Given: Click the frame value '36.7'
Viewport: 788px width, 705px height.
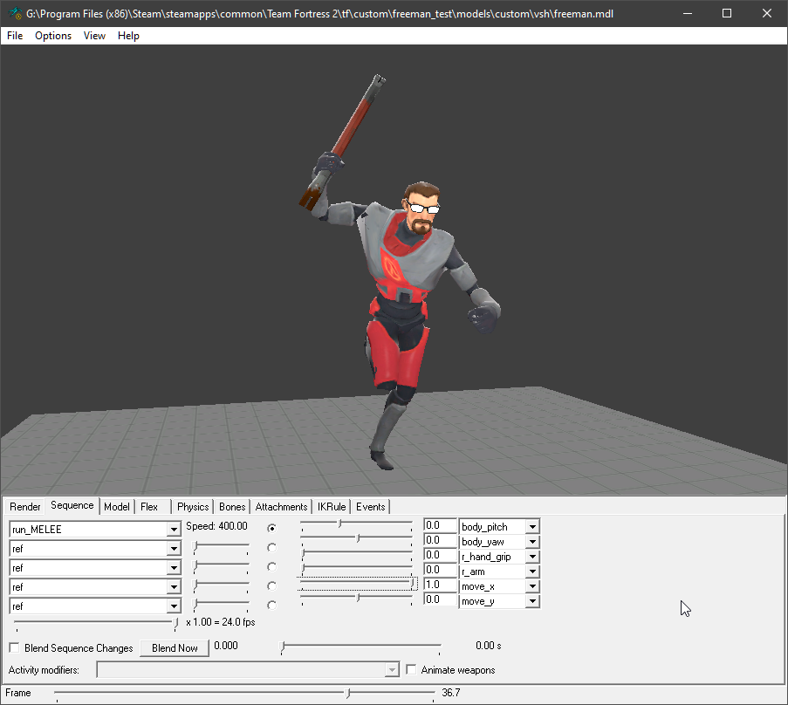Looking at the screenshot, I should (x=451, y=693).
